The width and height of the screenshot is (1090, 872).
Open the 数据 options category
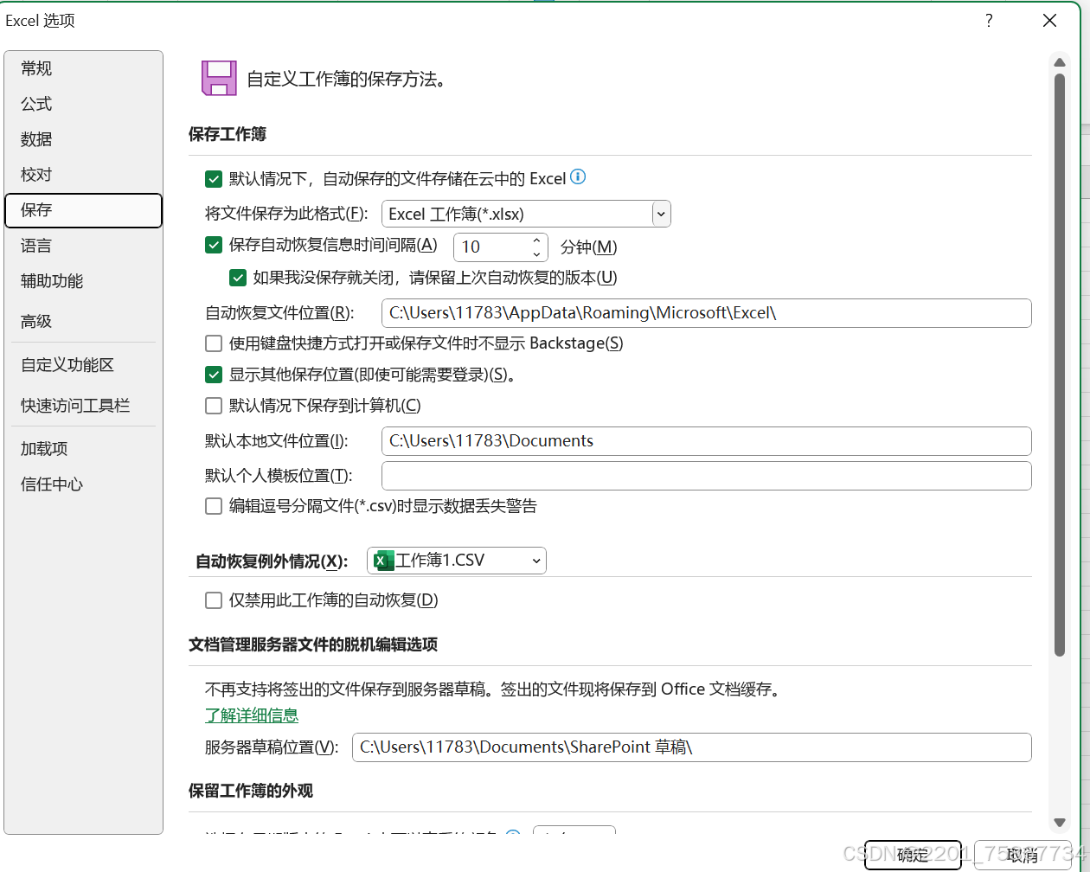point(83,139)
